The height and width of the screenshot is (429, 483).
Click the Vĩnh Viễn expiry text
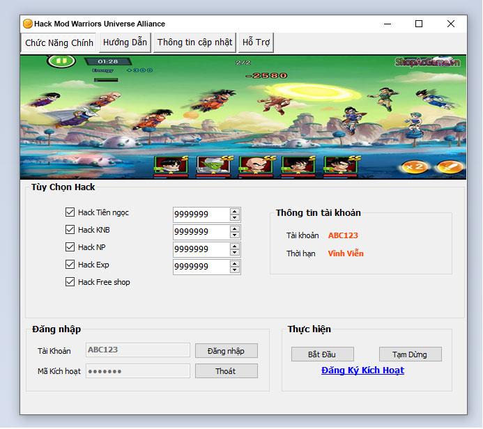click(x=346, y=253)
